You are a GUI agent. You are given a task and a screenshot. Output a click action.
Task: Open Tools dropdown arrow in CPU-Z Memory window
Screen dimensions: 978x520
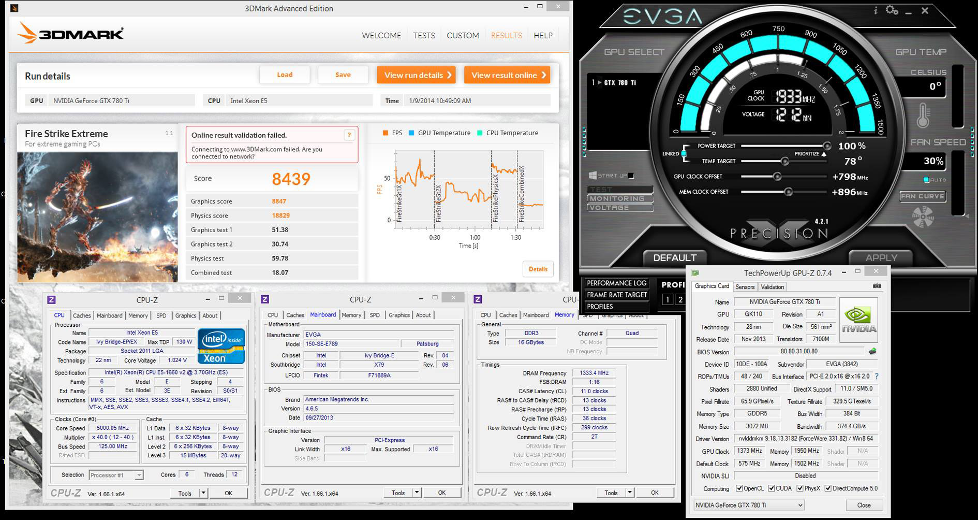tap(630, 493)
